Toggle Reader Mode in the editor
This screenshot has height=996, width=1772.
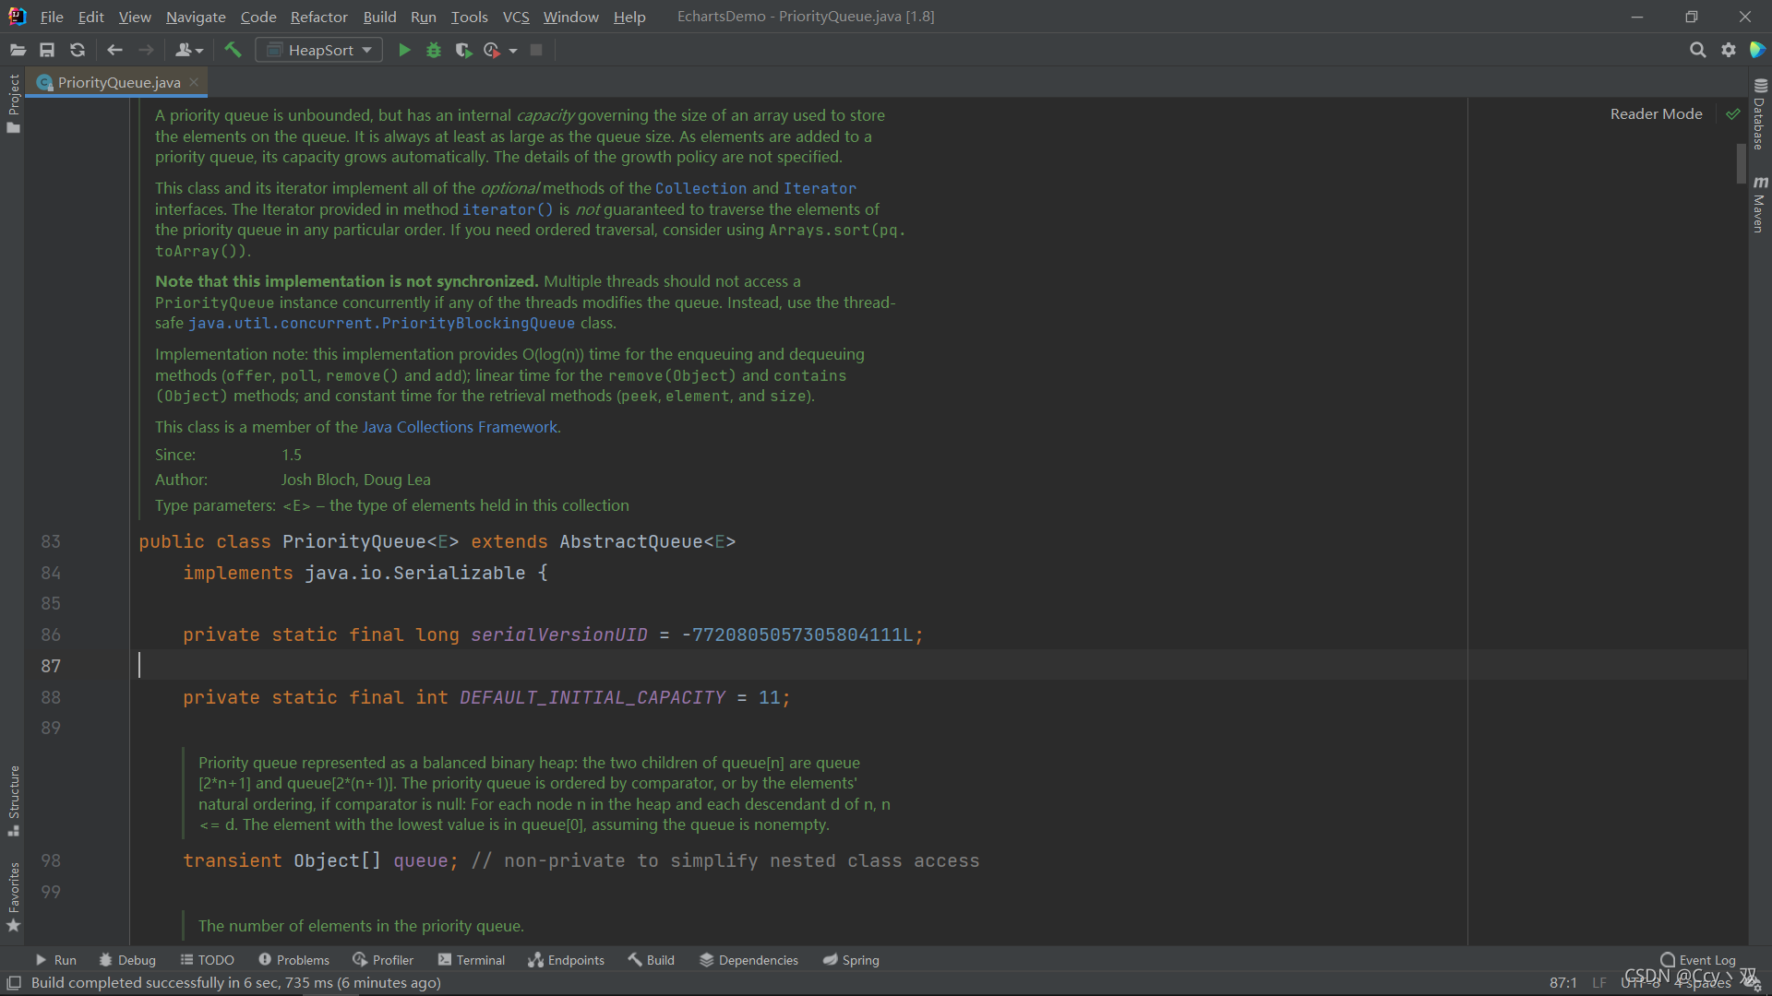(1656, 114)
